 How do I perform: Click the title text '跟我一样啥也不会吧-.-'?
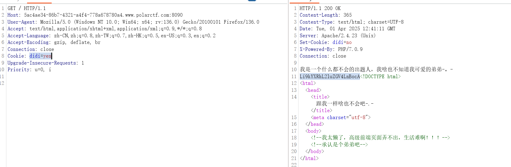pyautogui.click(x=345, y=104)
